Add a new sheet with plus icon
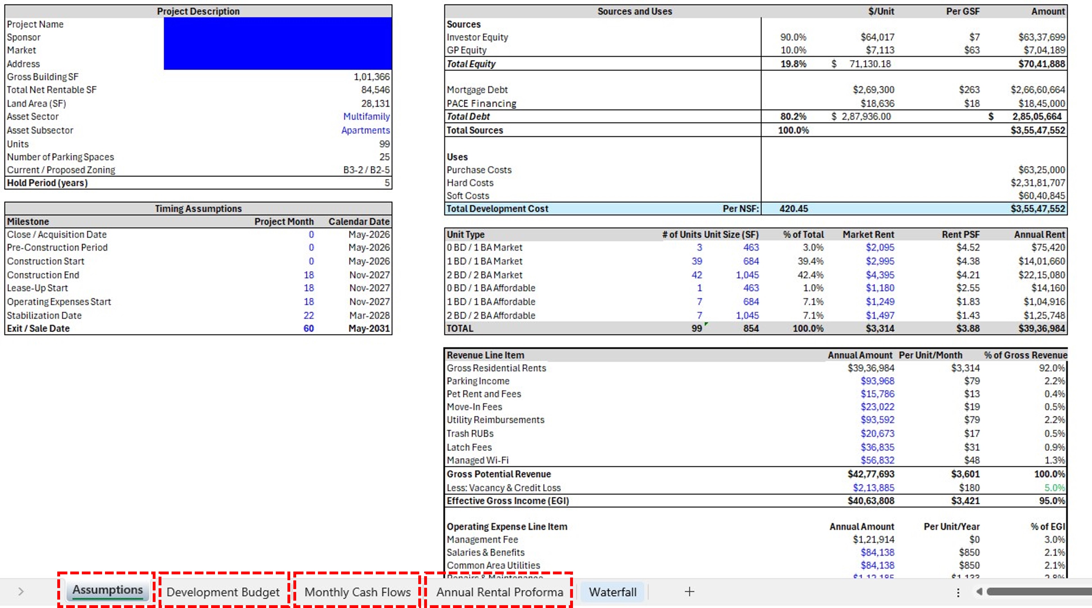The height and width of the screenshot is (608, 1092). (x=689, y=591)
